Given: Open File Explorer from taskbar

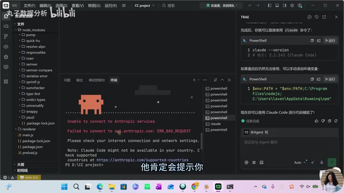Looking at the screenshot, I should click(112, 187).
